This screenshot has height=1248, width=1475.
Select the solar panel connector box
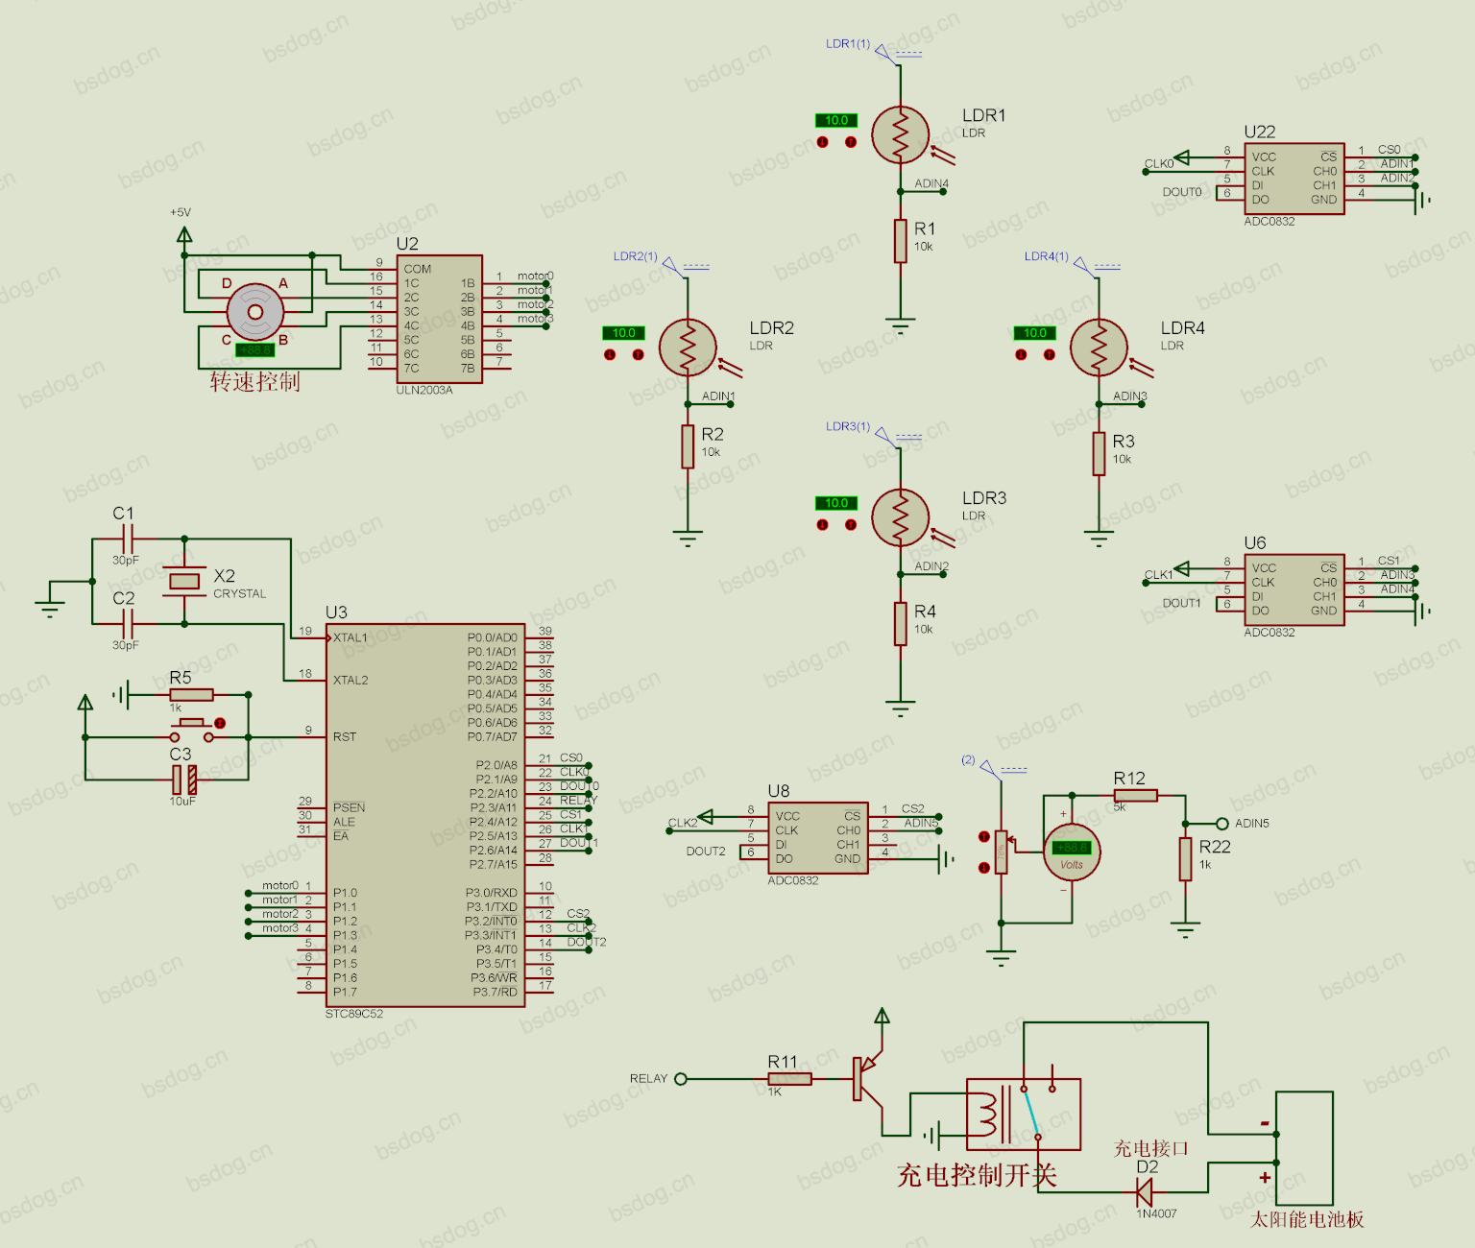coord(1304,1148)
